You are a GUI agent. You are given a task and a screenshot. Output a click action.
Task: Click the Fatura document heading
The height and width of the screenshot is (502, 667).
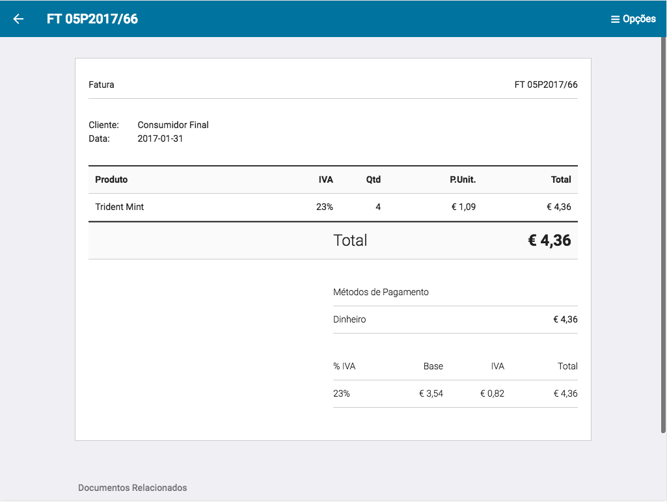pos(102,85)
